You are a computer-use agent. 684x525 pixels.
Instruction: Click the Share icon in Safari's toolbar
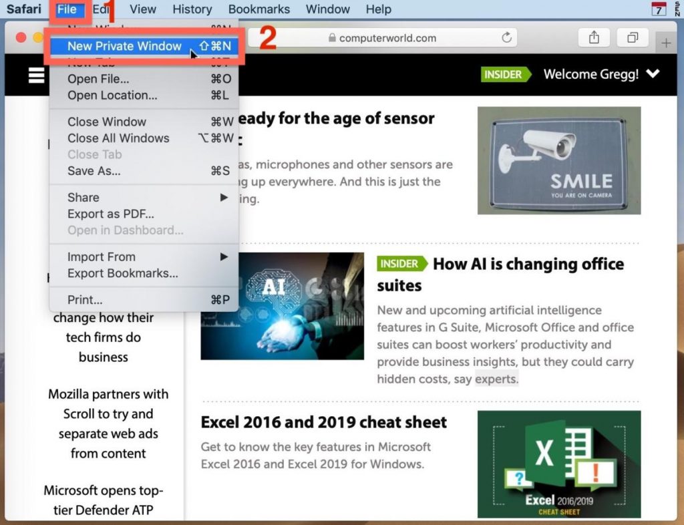[594, 38]
